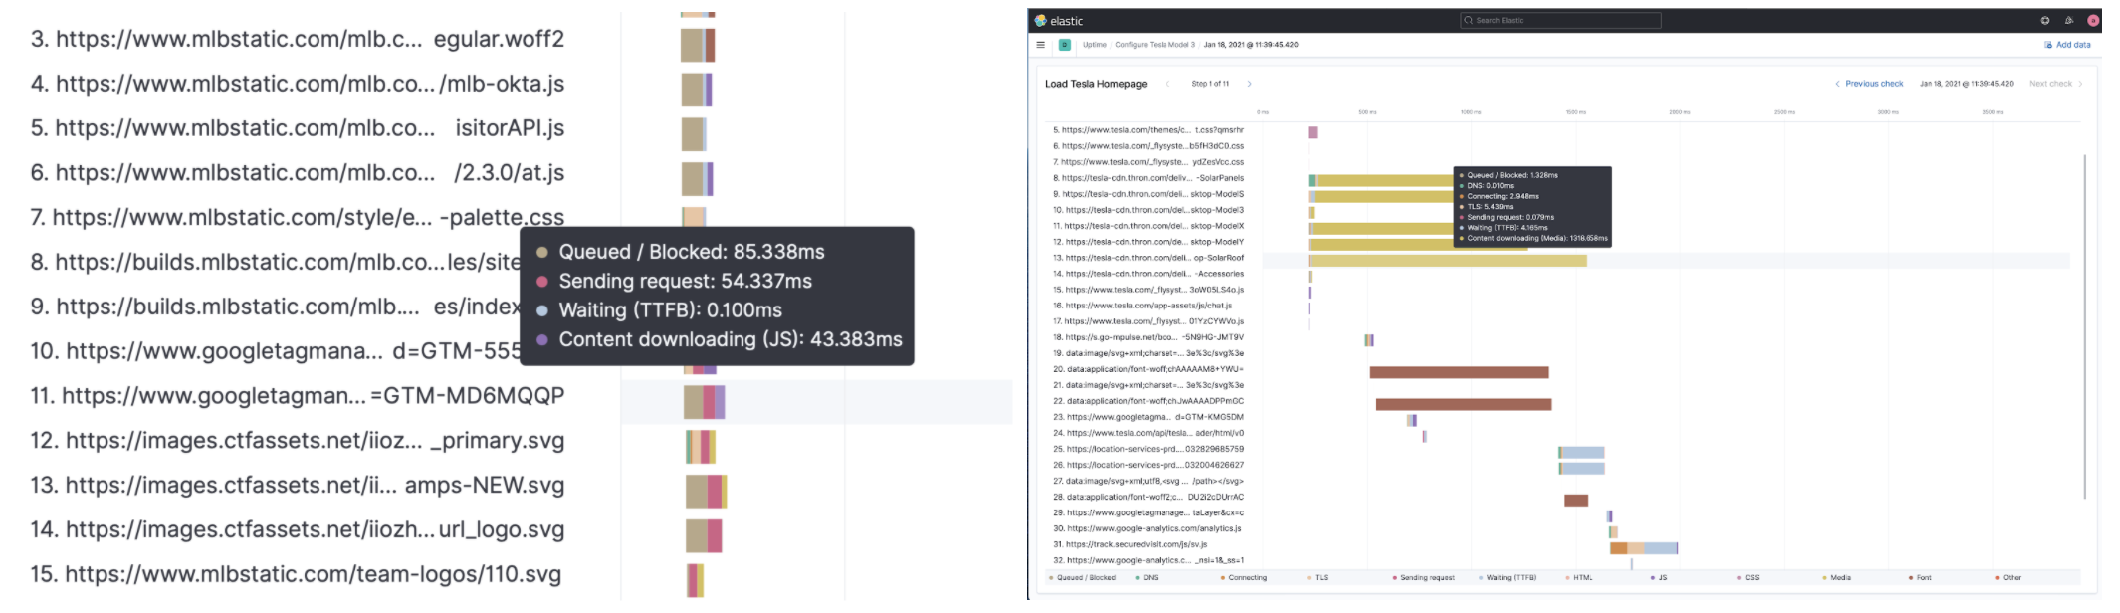
Task: Toggle the Media legend item
Action: (1839, 577)
